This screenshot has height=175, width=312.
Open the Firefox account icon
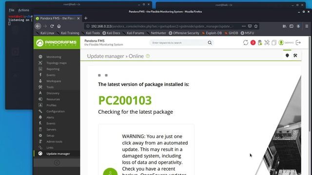pyautogui.click(x=298, y=26)
